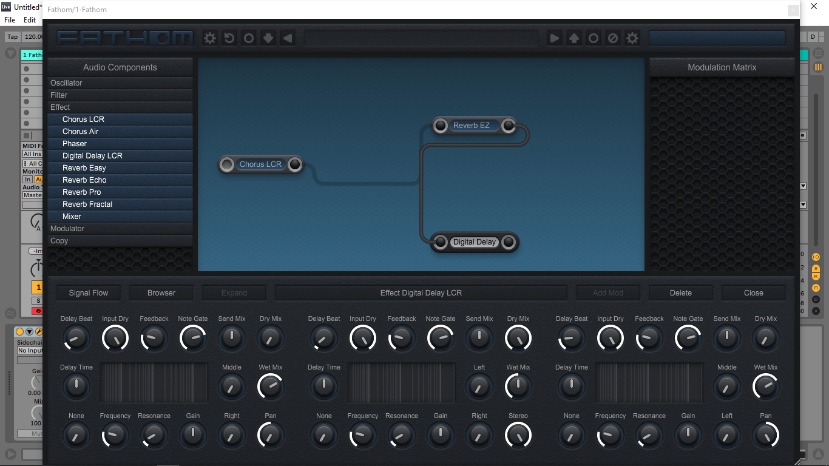
Task: Select Reverb Pro from the Effect list
Action: 120,192
